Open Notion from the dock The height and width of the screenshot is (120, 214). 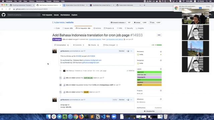(98, 117)
